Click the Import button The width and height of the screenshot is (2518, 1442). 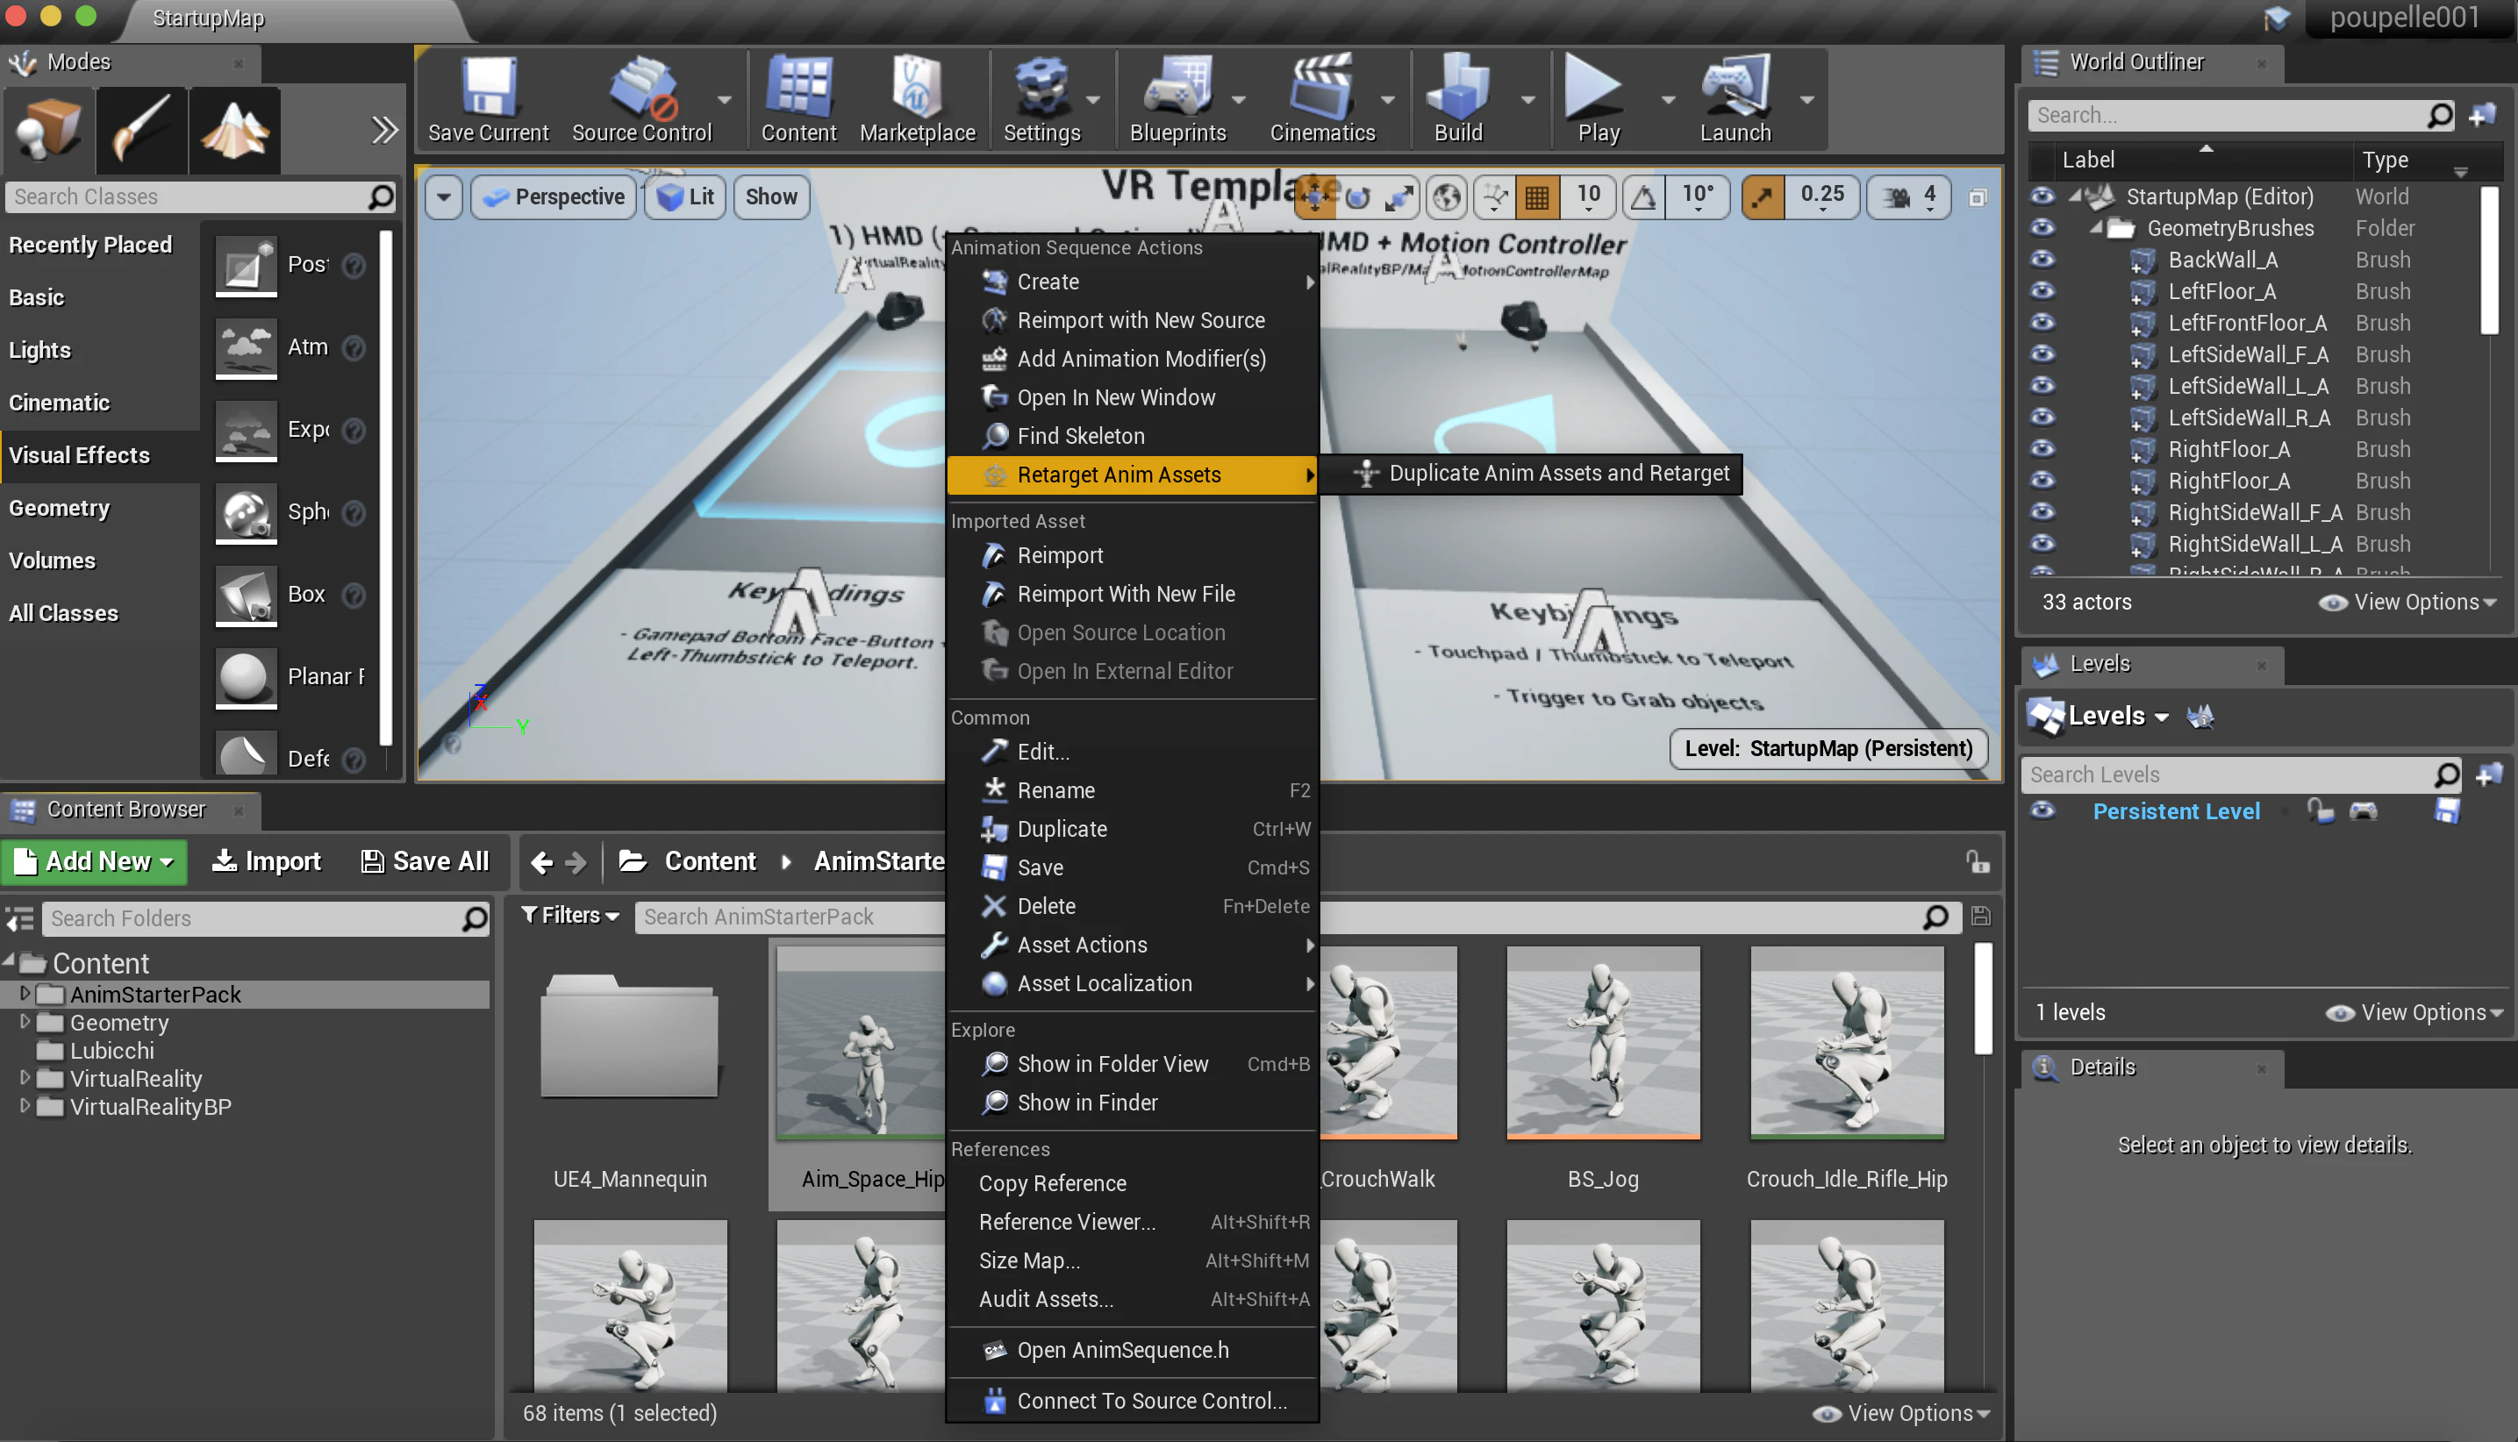[267, 861]
